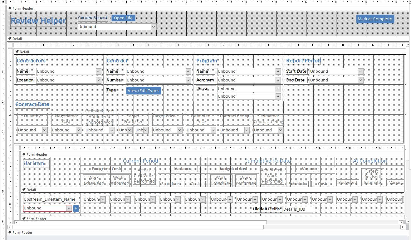Open the red-outlined Unbound combo box
This screenshot has height=240, width=411.
[x=69, y=208]
